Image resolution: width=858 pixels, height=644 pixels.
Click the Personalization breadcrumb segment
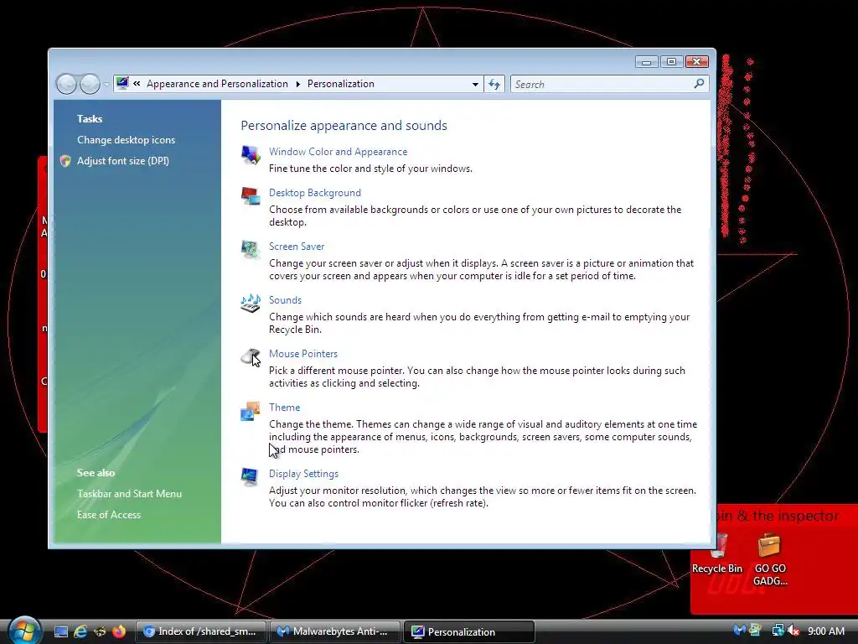pos(340,84)
